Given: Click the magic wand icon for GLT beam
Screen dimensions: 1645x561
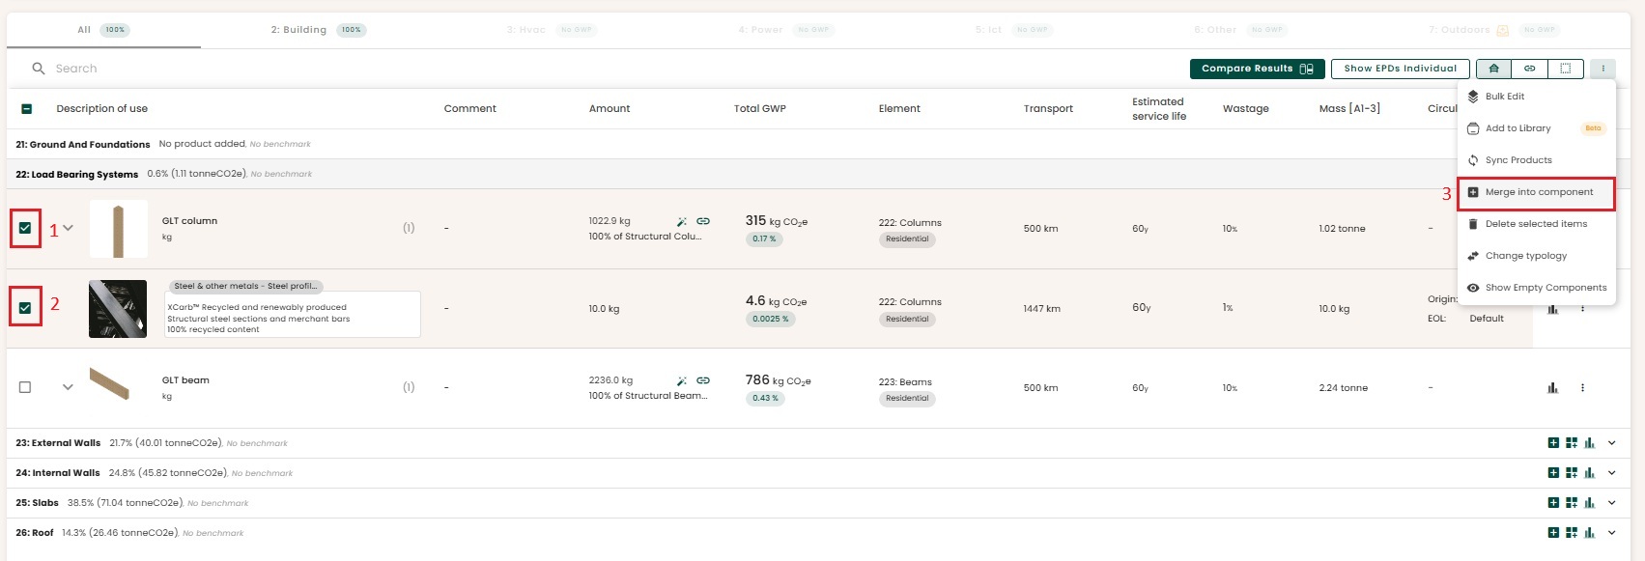Looking at the screenshot, I should [x=682, y=380].
